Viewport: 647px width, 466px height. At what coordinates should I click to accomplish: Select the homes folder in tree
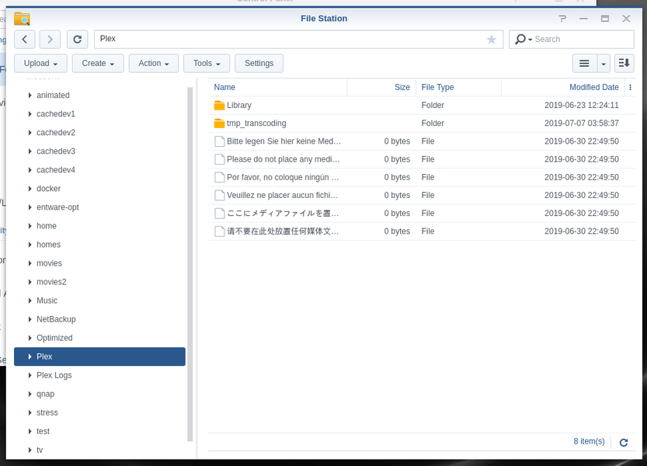pyautogui.click(x=48, y=245)
